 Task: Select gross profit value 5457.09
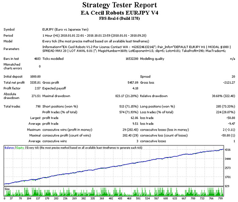[133, 83]
